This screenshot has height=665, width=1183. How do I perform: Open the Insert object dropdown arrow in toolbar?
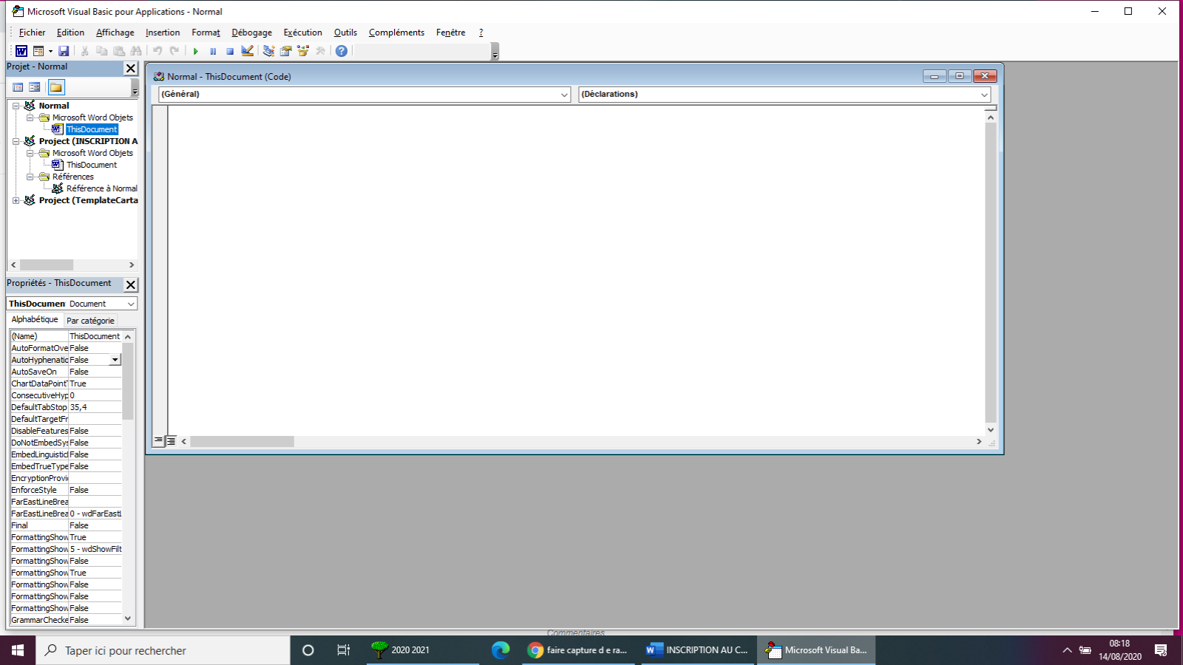point(50,51)
